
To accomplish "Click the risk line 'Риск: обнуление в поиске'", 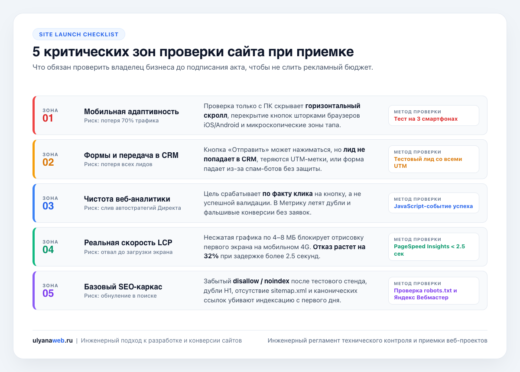I will [120, 296].
